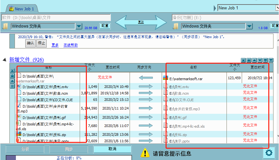The image size is (279, 160).
Task: Click the 新增文件 (926) heading link
Action: [27, 60]
